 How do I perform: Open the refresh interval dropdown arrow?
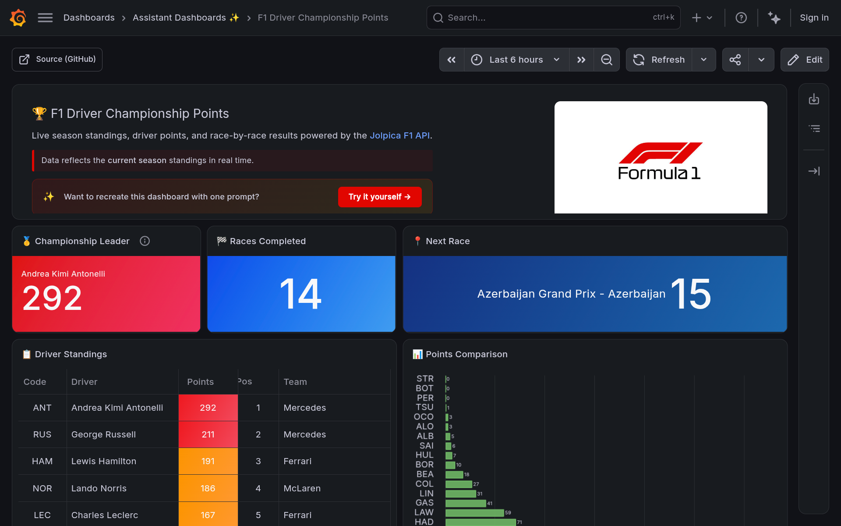click(703, 60)
